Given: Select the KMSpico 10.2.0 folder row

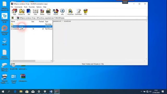Looking at the screenshot, I should (x=31, y=27).
